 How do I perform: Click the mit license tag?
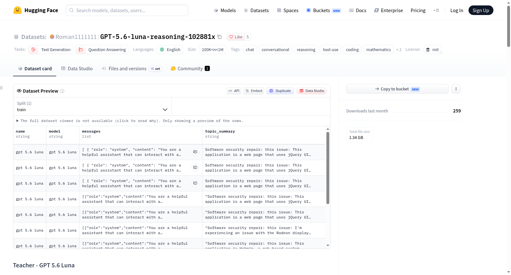pos(432,50)
